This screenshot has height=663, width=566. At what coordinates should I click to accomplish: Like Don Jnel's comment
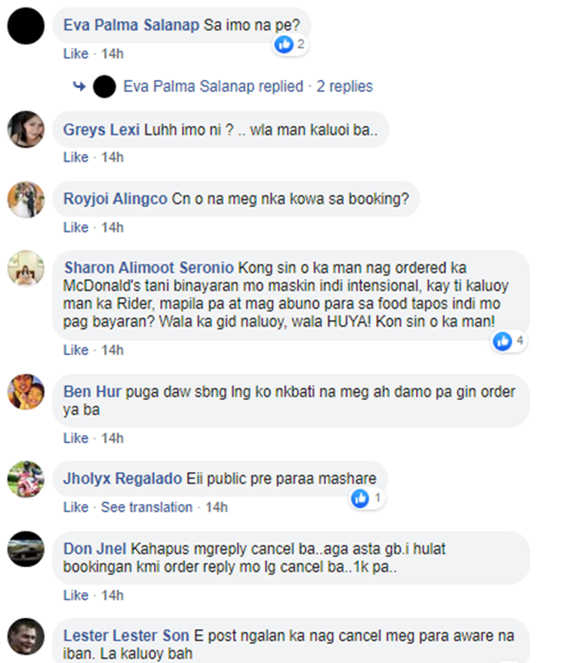pos(75,595)
